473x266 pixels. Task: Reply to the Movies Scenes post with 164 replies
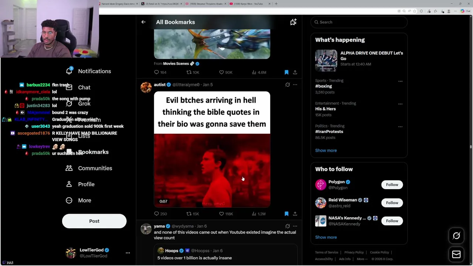160,72
